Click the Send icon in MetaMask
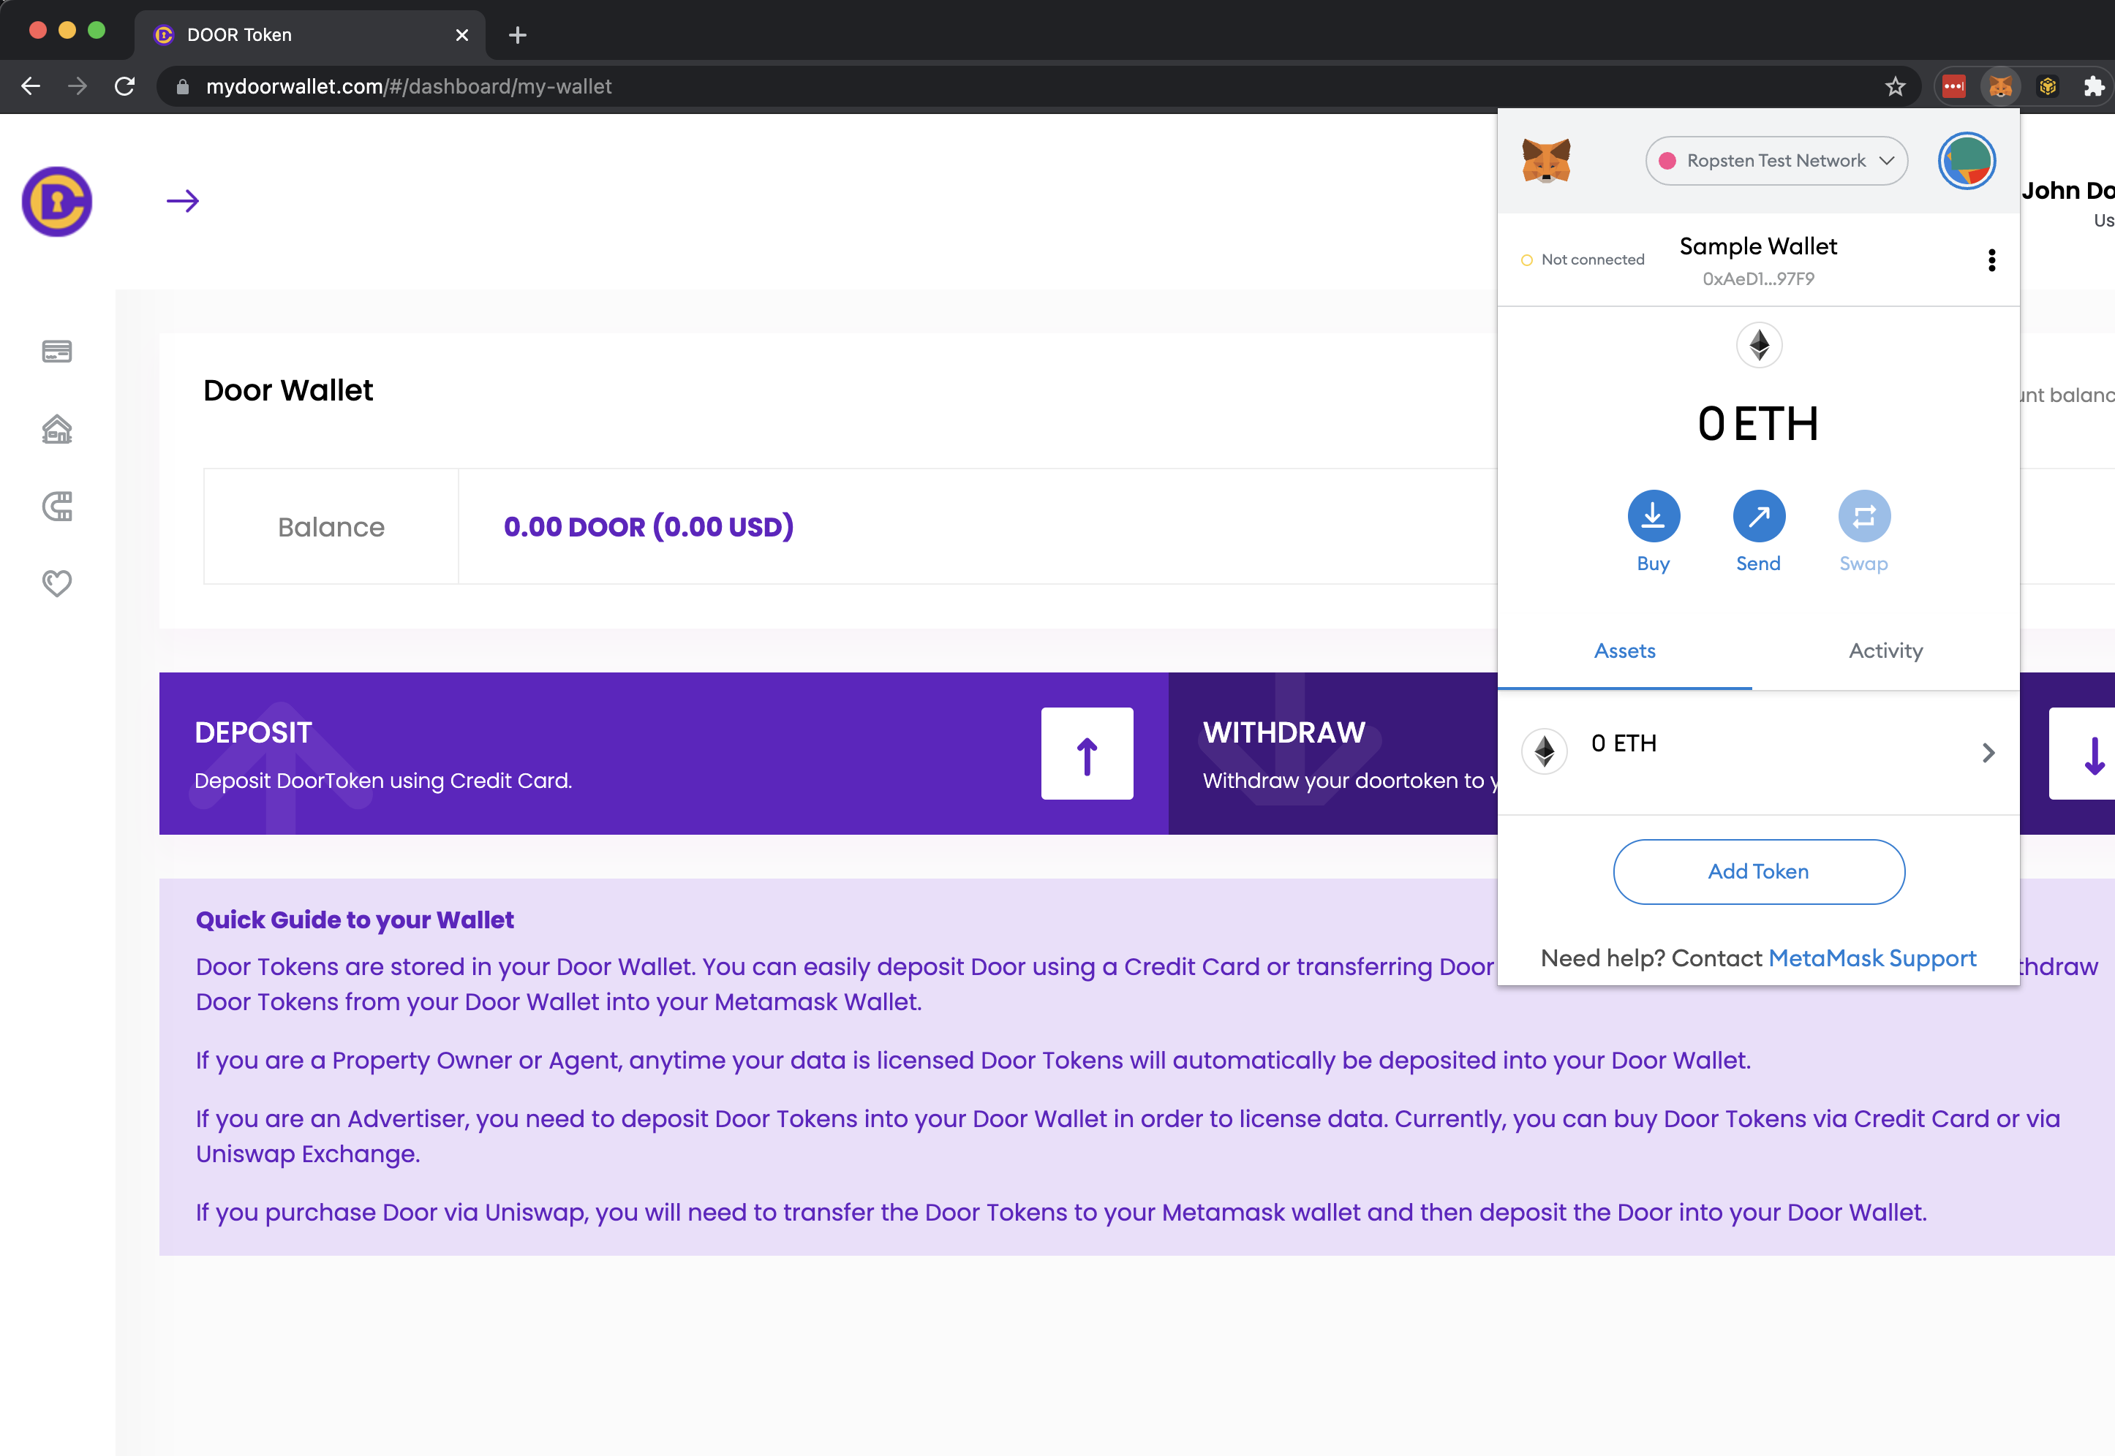The height and width of the screenshot is (1456, 2115). tap(1759, 516)
